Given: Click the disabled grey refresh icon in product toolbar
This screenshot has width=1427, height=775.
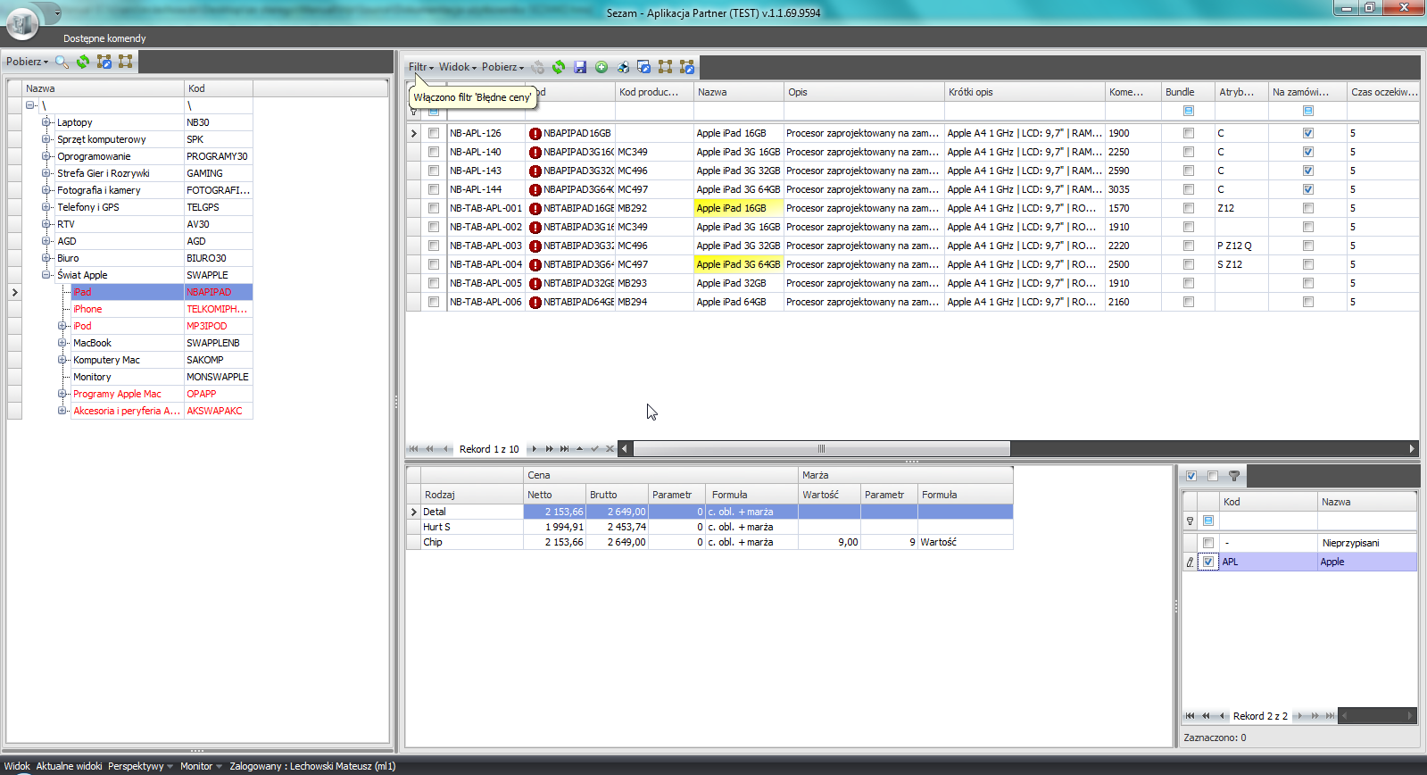Looking at the screenshot, I should point(538,67).
